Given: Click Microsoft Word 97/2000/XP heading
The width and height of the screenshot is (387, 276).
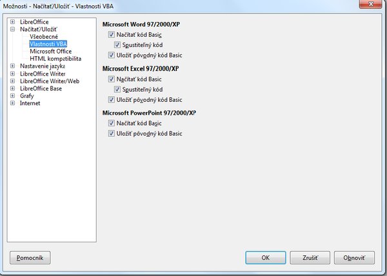Looking at the screenshot, I should pyautogui.click(x=141, y=25).
